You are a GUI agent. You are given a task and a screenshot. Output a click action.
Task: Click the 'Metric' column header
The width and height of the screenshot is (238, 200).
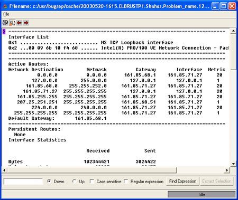pyautogui.click(x=216, y=70)
